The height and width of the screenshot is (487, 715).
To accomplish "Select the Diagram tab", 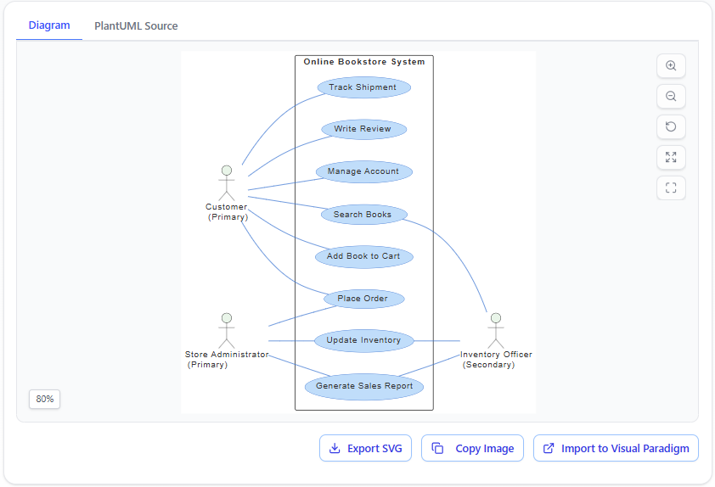I will (x=49, y=25).
